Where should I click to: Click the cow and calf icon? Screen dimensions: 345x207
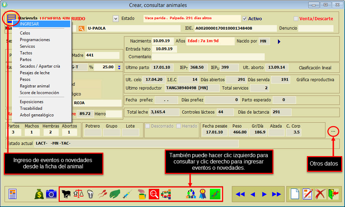click(x=66, y=194)
